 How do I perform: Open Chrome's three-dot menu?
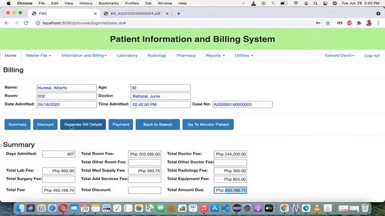(x=378, y=23)
